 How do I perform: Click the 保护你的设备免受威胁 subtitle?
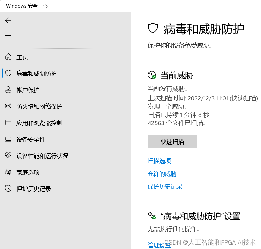(x=180, y=45)
